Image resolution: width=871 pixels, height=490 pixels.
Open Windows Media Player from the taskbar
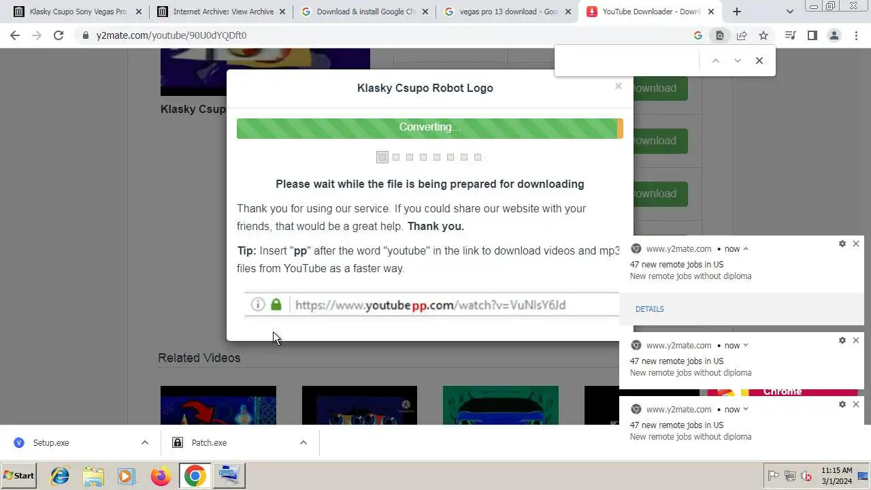click(x=127, y=476)
